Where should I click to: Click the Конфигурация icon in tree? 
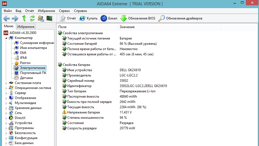coord(11,138)
